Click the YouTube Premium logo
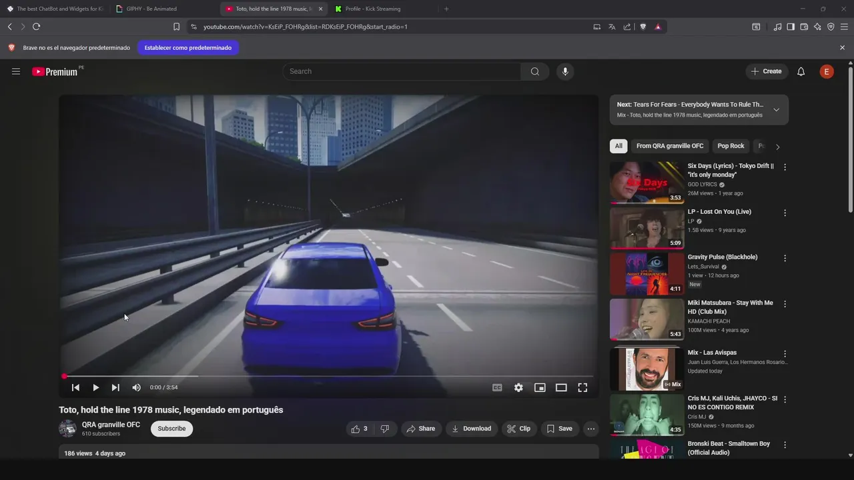 click(55, 71)
